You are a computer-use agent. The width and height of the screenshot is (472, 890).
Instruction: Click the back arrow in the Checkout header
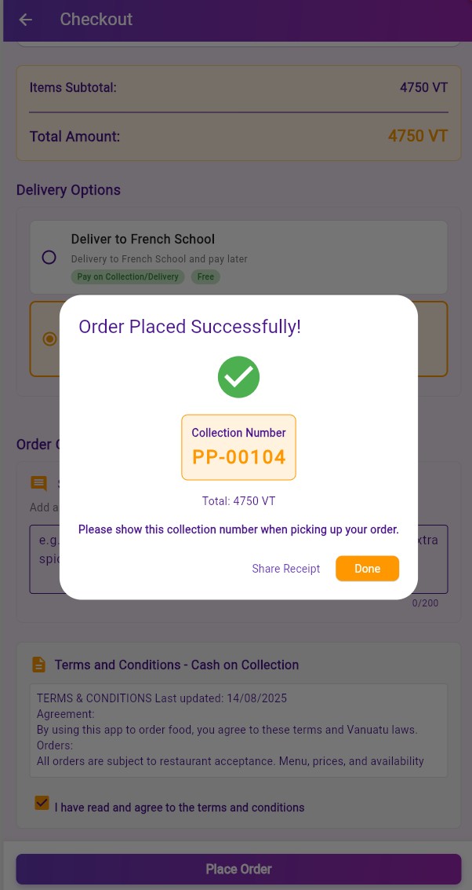(25, 20)
